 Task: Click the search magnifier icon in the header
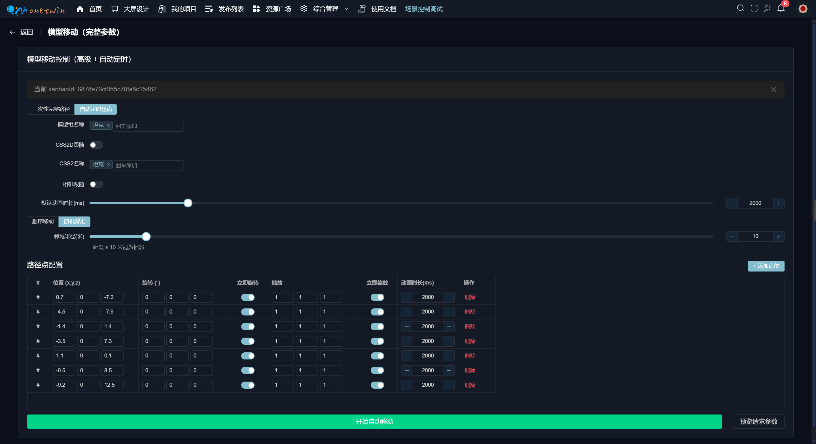(740, 8)
